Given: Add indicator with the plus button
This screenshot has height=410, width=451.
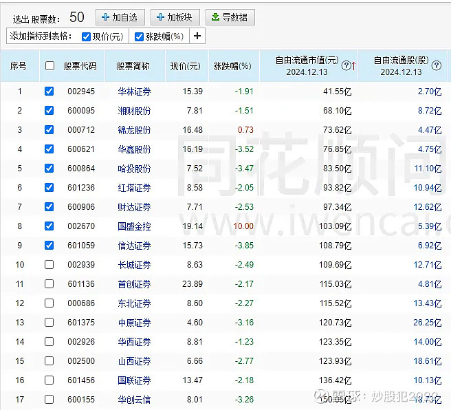Looking at the screenshot, I should [x=197, y=36].
